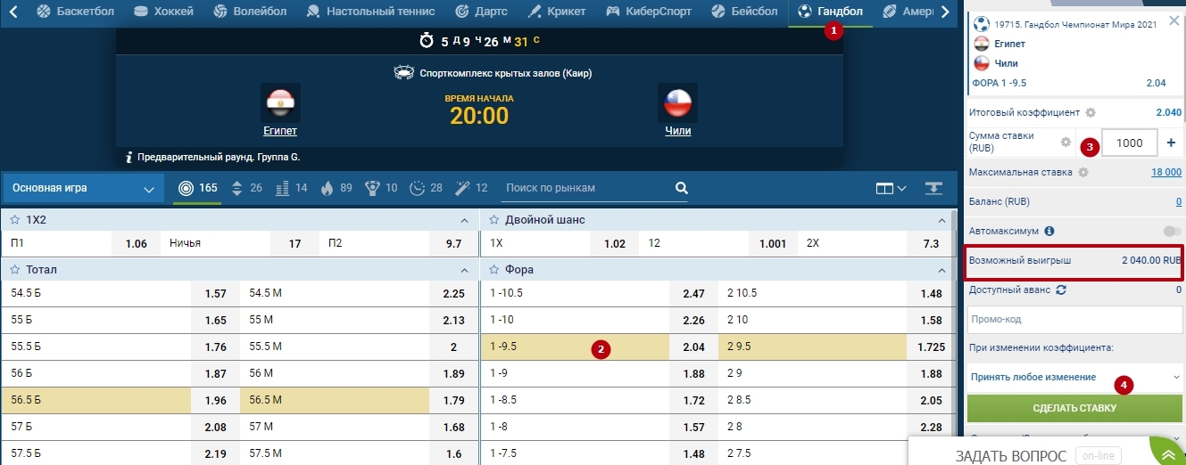The height and width of the screenshot is (465, 1186).
Task: Switch to КиберСпорт tab
Action: pyautogui.click(x=650, y=12)
